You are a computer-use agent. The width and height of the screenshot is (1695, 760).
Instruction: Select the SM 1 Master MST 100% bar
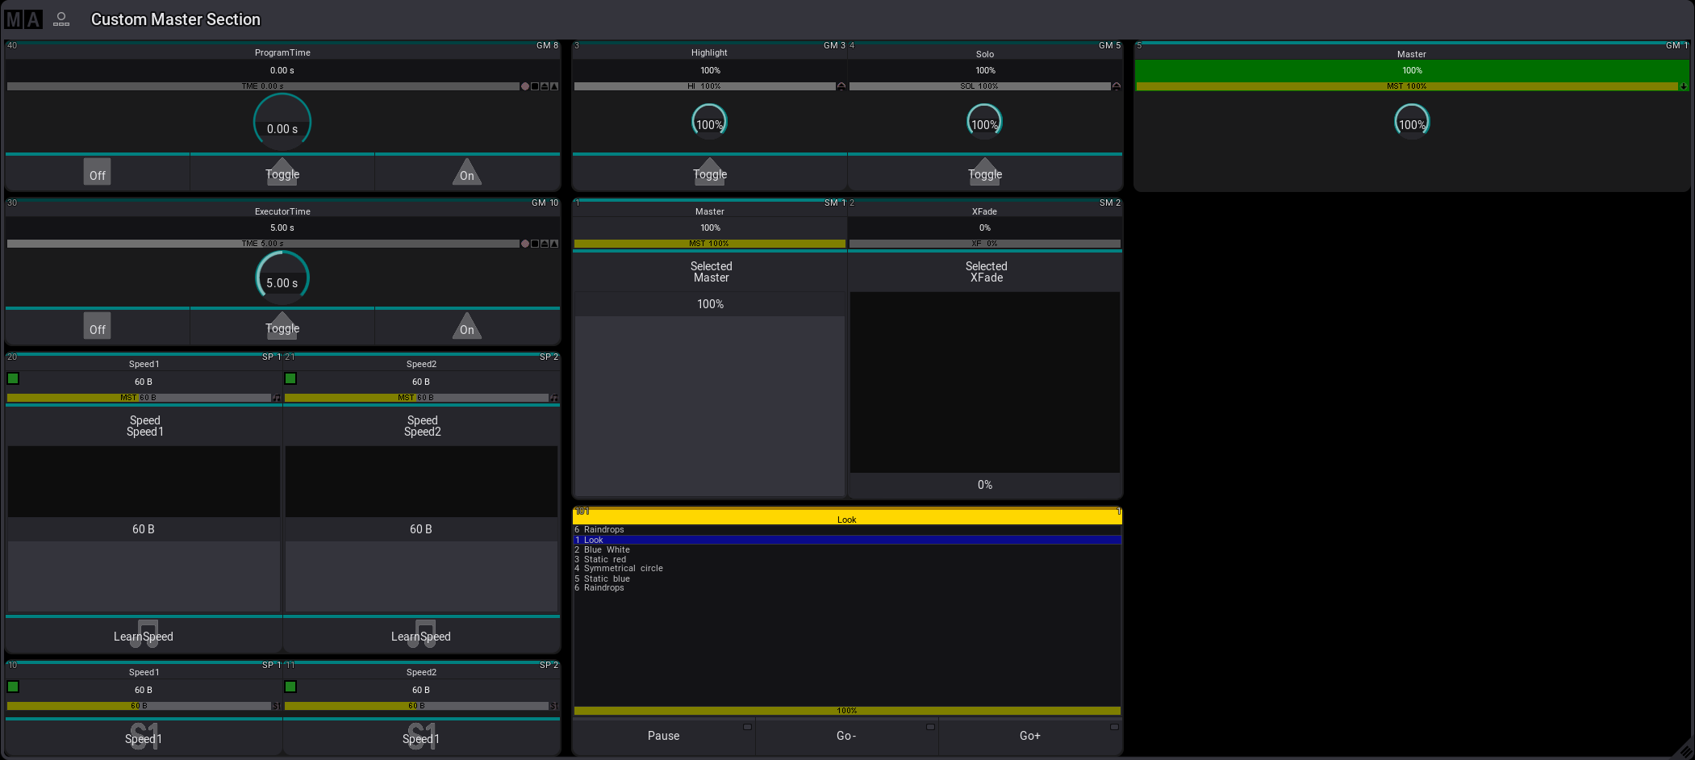click(710, 244)
